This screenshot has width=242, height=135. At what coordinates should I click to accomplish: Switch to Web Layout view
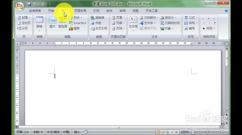[x=167, y=132]
